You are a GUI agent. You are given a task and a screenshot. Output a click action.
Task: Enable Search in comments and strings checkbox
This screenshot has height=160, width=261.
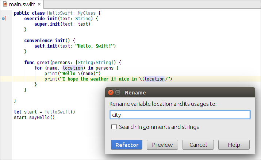coord(114,127)
